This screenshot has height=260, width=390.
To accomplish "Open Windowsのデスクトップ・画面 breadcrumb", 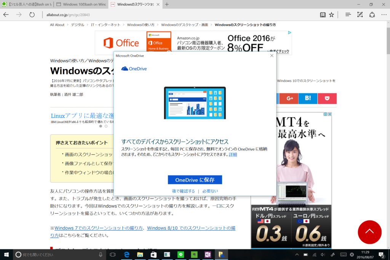I will click(x=184, y=25).
